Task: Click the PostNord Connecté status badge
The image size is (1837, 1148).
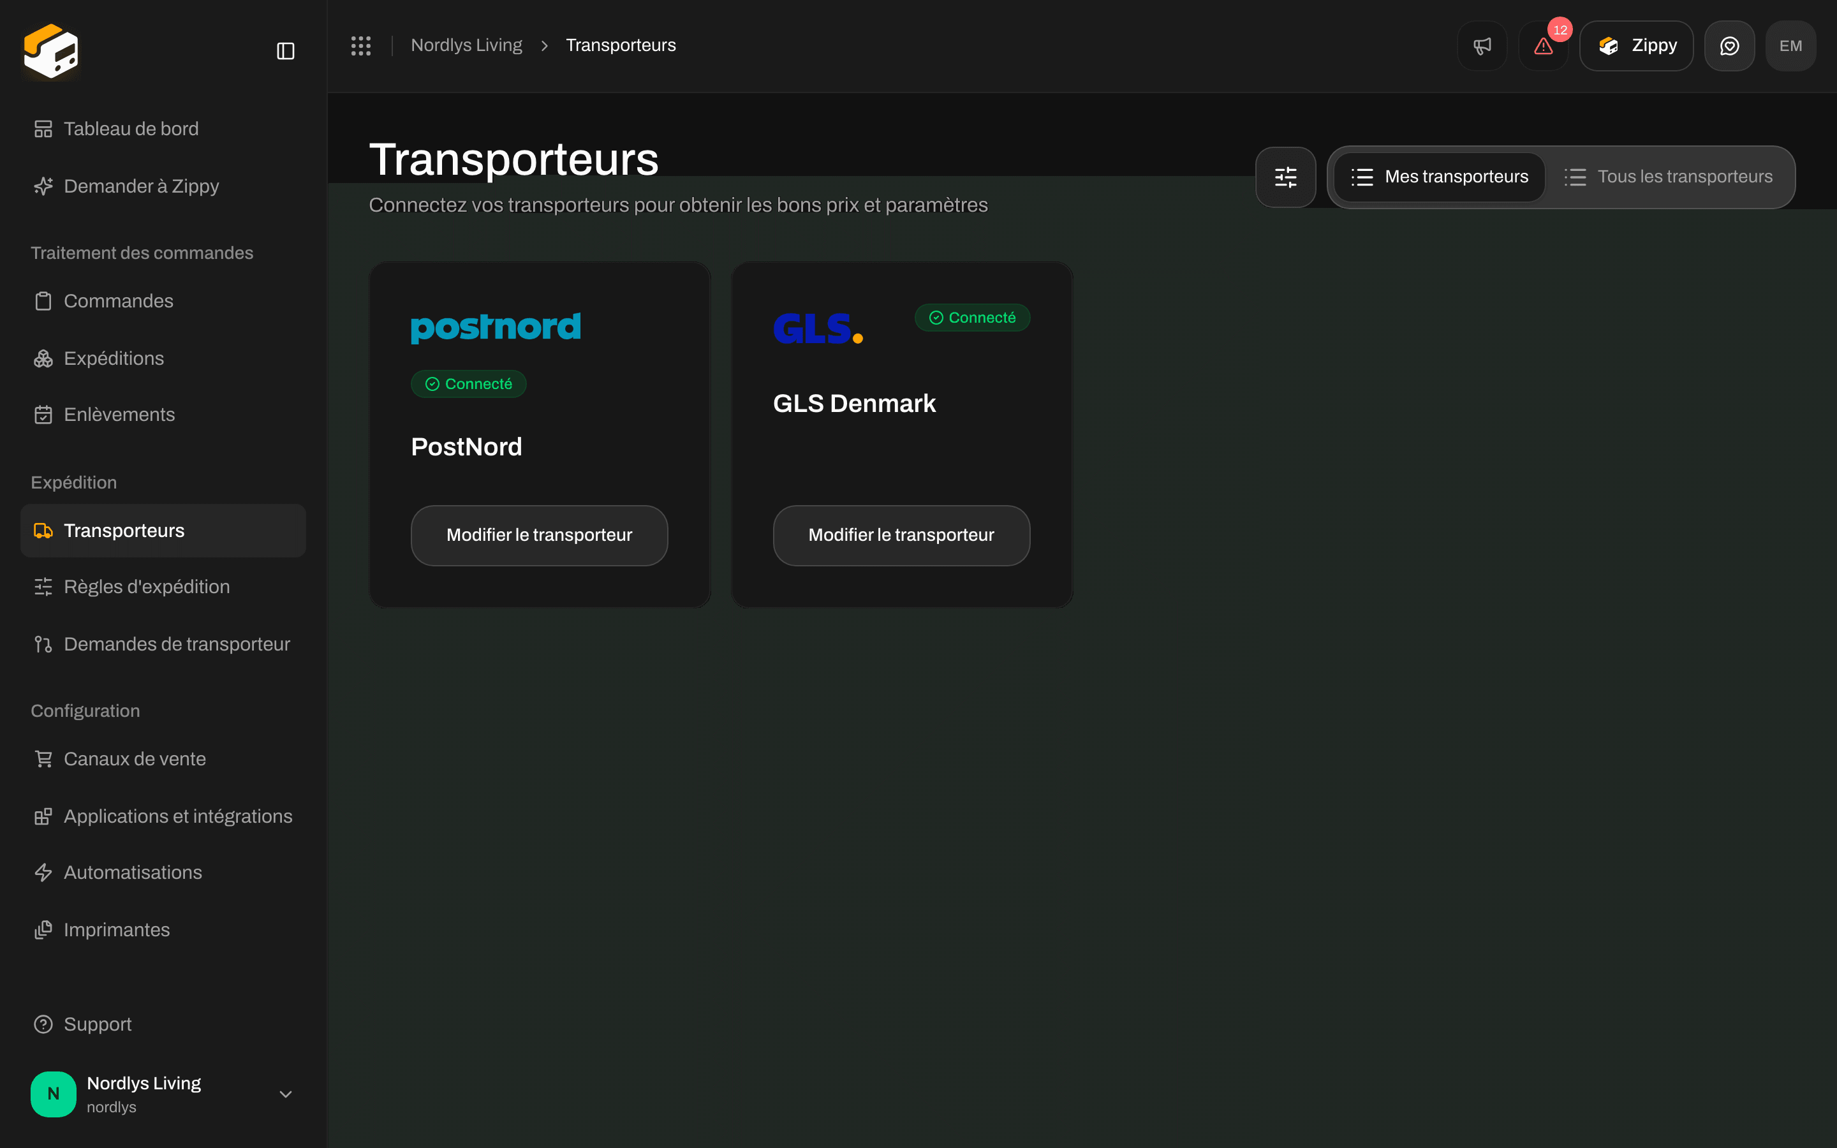Action: pyautogui.click(x=468, y=384)
